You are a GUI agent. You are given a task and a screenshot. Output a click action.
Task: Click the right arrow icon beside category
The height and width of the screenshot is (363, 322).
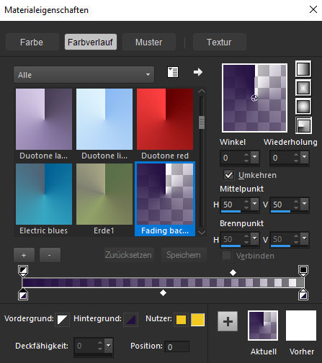(198, 72)
